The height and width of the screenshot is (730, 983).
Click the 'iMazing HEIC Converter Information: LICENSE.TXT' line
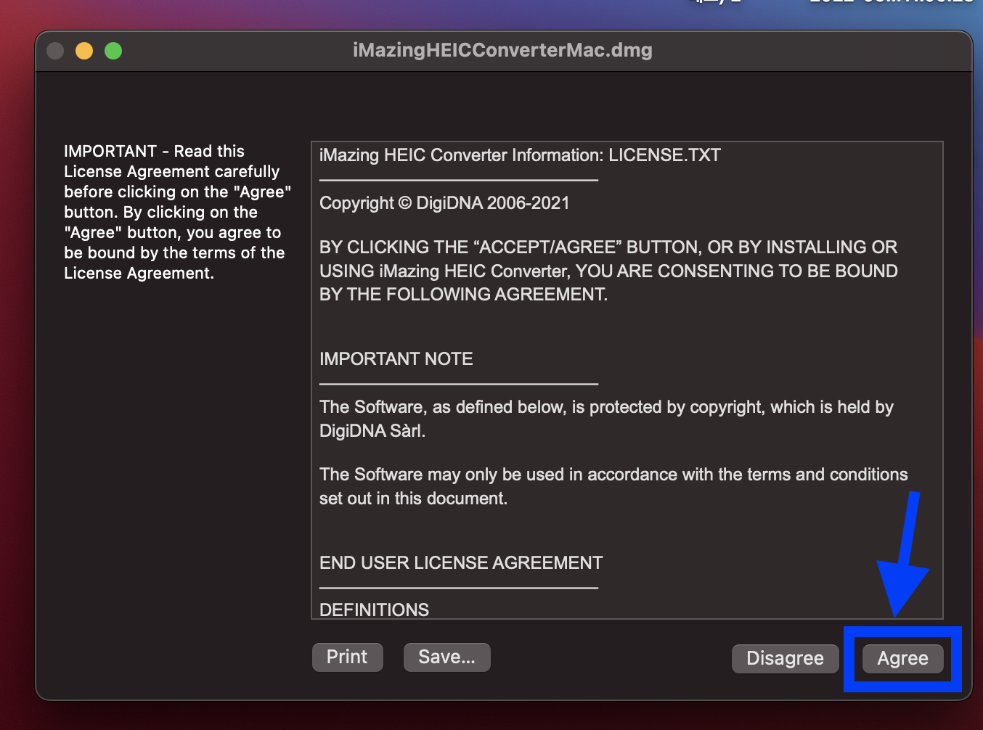[520, 155]
